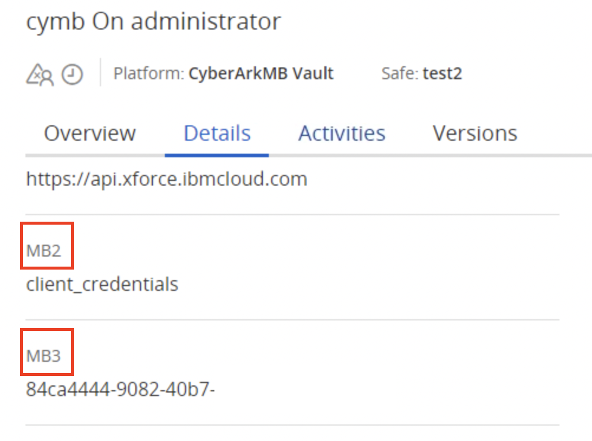
Task: Click the 'cymb On administrator' account title
Action: pos(154,22)
